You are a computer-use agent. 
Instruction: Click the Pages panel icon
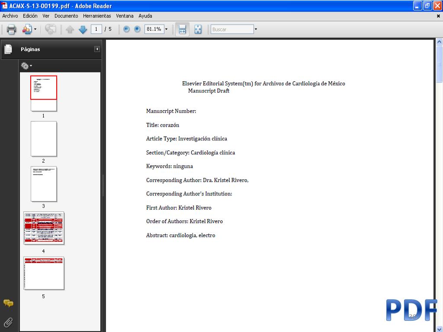coord(8,49)
